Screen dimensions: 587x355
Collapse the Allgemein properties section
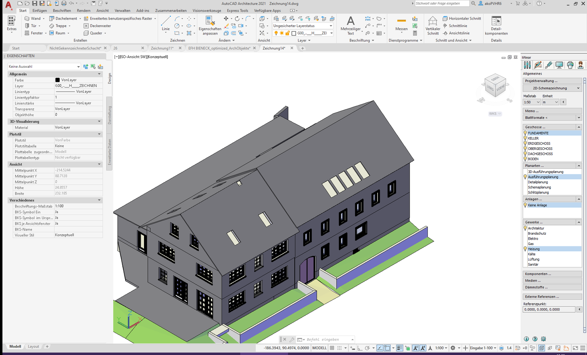99,74
